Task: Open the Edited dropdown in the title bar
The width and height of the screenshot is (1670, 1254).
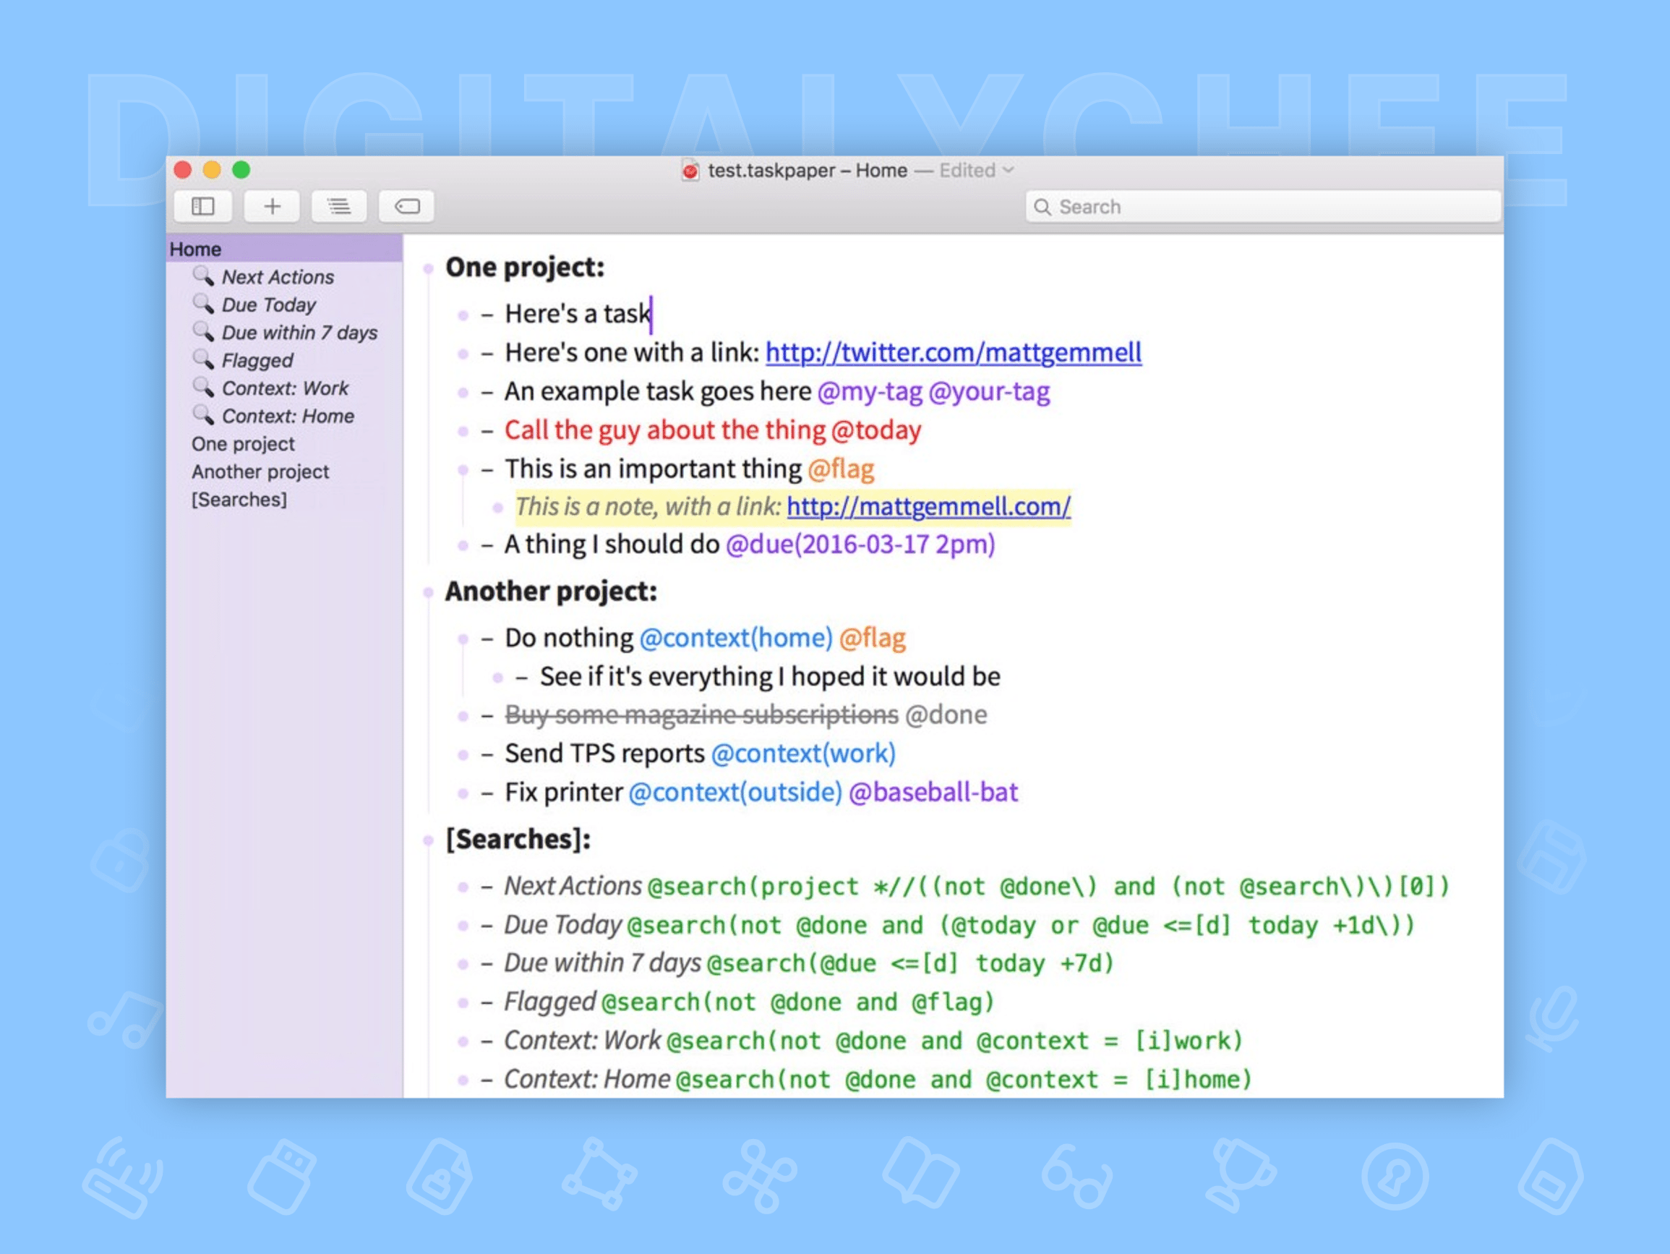Action: pos(1007,170)
